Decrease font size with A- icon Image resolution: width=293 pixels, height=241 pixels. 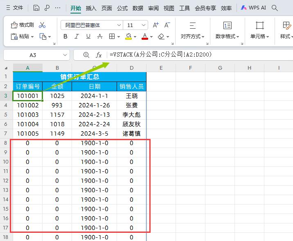(x=167, y=25)
